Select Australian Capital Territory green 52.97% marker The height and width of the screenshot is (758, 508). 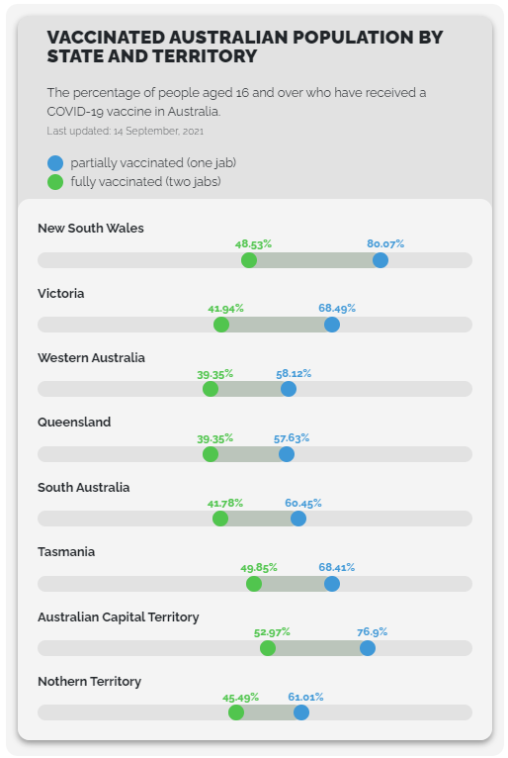click(x=268, y=648)
